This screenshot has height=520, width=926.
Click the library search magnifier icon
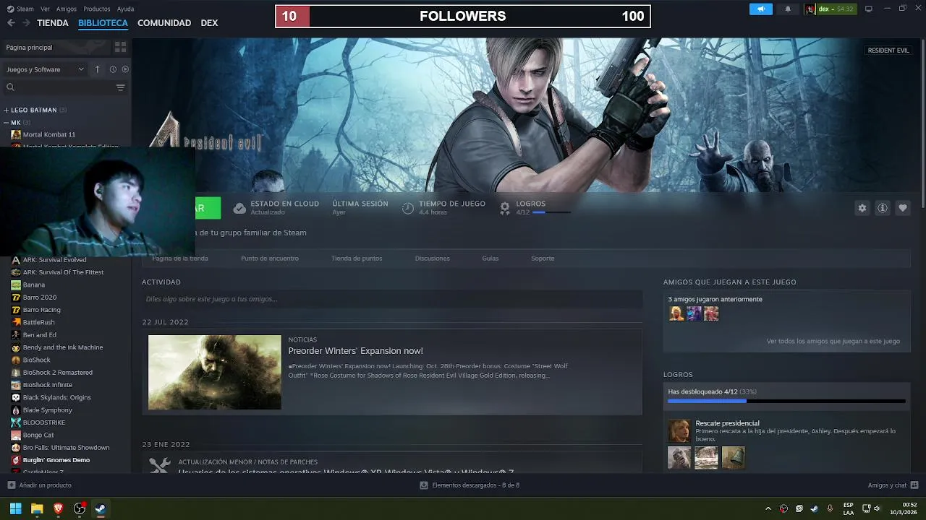pyautogui.click(x=10, y=87)
